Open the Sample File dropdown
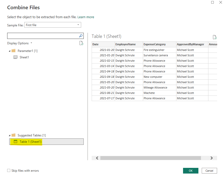 tap(53, 25)
